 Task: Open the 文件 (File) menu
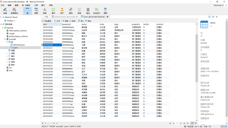[3, 5]
